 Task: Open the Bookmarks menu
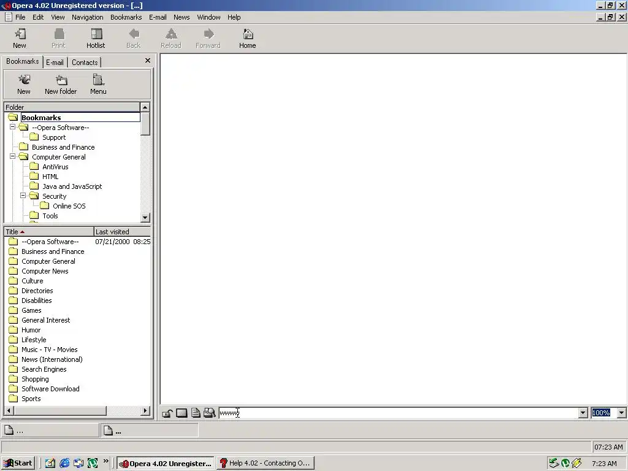(x=126, y=17)
